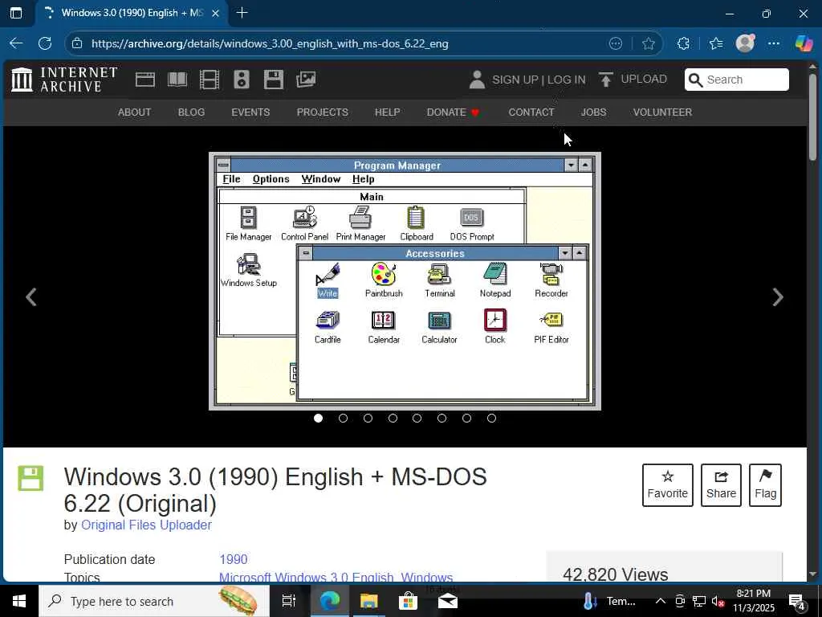The height and width of the screenshot is (617, 822).
Task: Open EVENTS in the navigation bar
Action: tap(250, 112)
